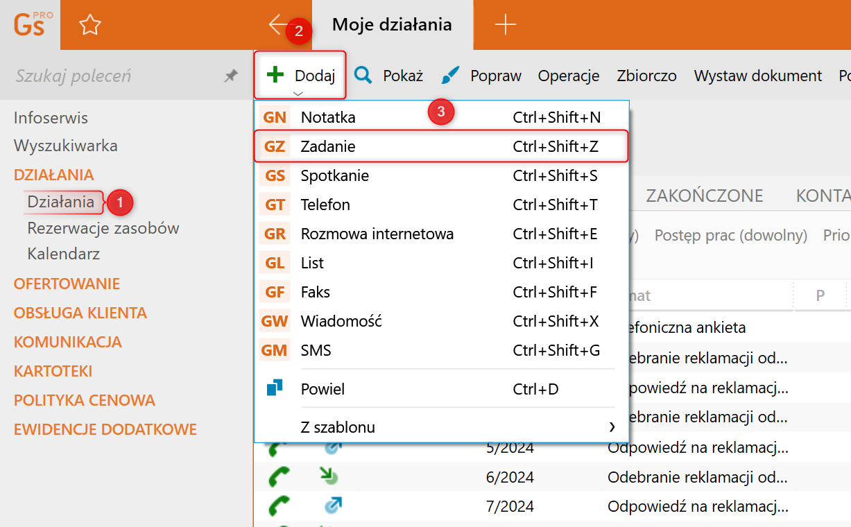Open a new tab with plus icon
Viewport: 851px width, 527px height.
pos(506,25)
